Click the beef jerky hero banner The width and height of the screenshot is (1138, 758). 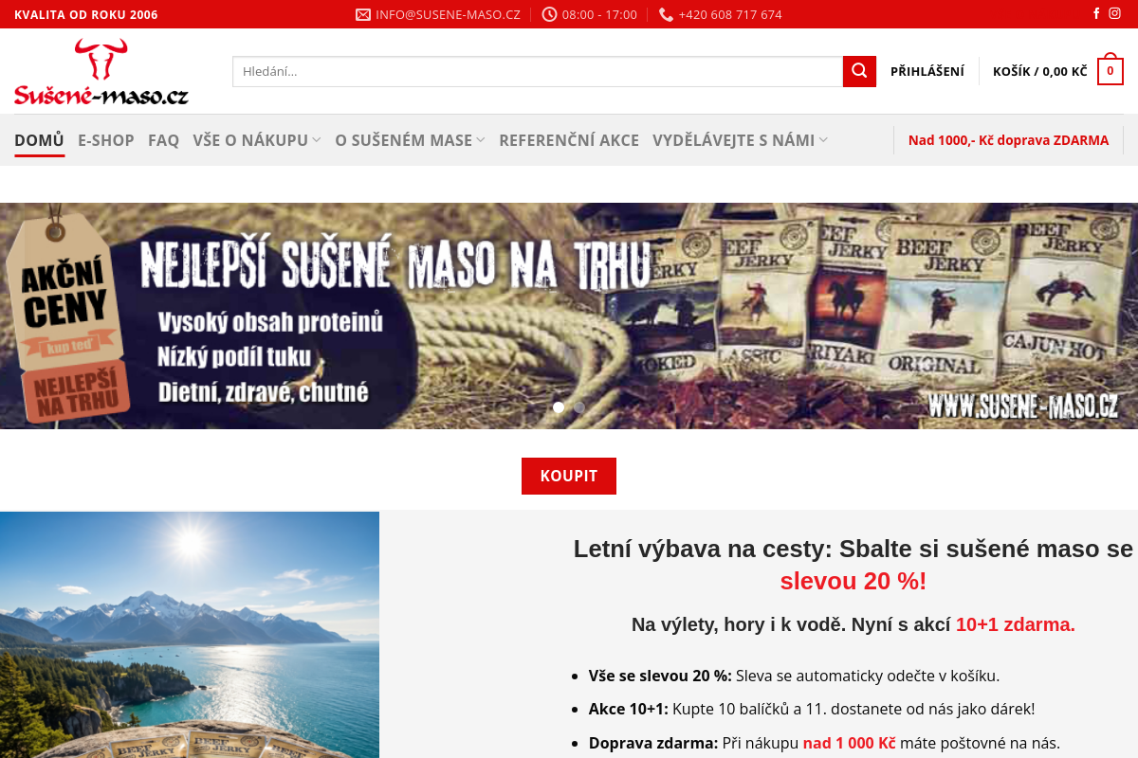[x=569, y=316]
